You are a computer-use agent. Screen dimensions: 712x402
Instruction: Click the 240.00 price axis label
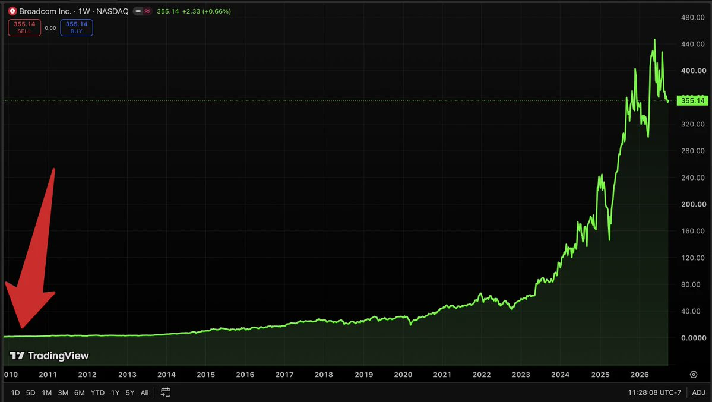coord(694,178)
